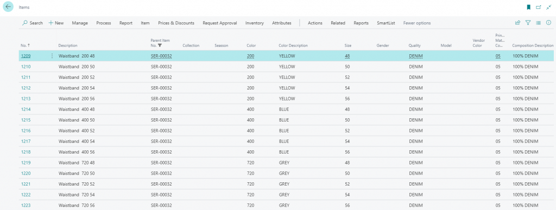Open the Inventory menu

coord(255,23)
